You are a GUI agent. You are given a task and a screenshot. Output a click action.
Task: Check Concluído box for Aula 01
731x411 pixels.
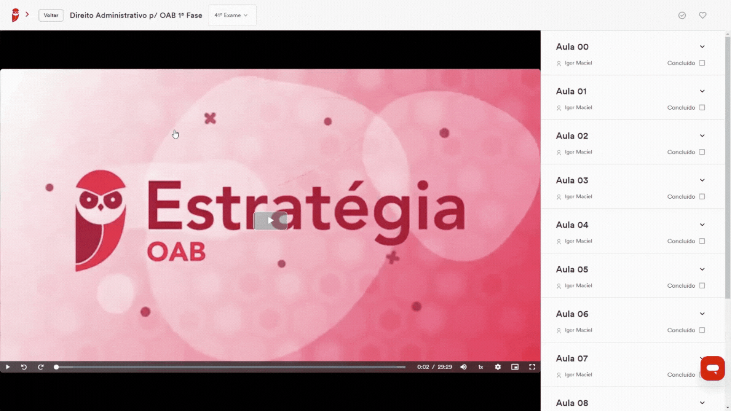[x=702, y=107]
